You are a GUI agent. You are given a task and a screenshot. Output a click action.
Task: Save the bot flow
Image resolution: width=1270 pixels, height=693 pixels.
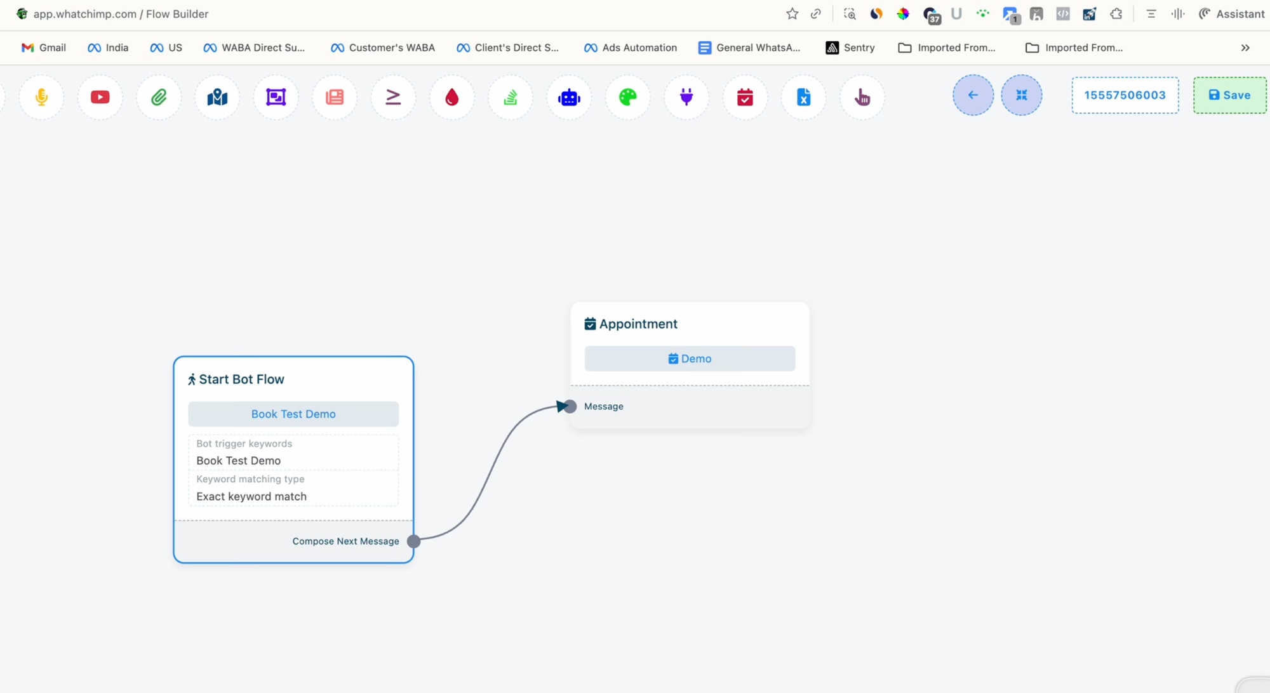[x=1230, y=95]
